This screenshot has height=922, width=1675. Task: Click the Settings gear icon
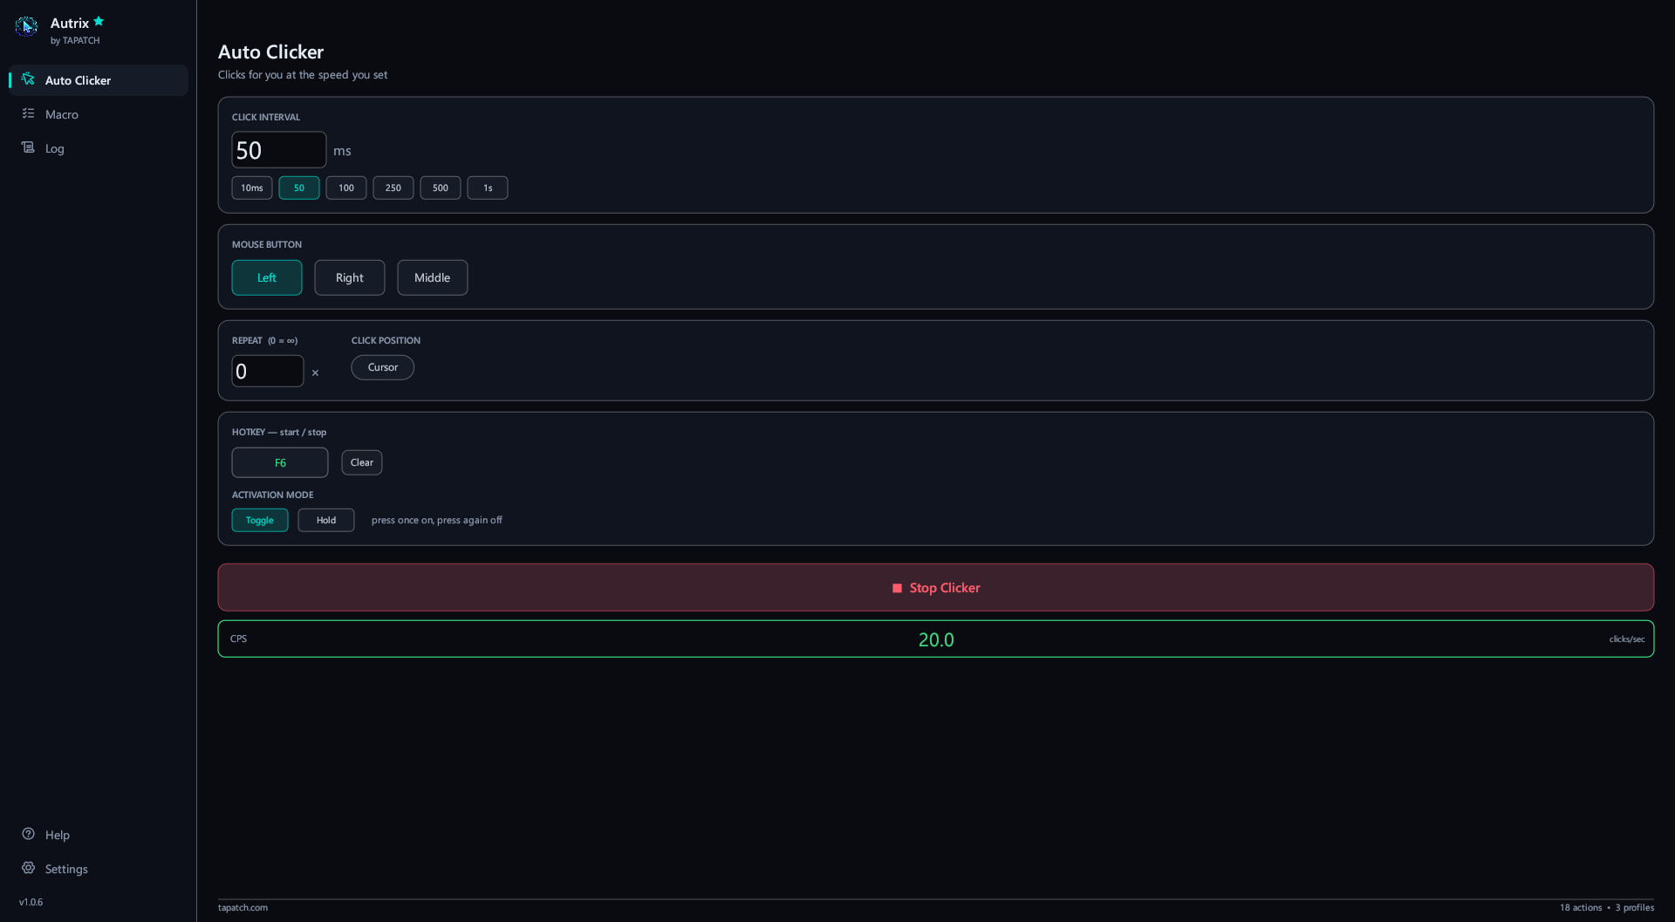tap(28, 868)
